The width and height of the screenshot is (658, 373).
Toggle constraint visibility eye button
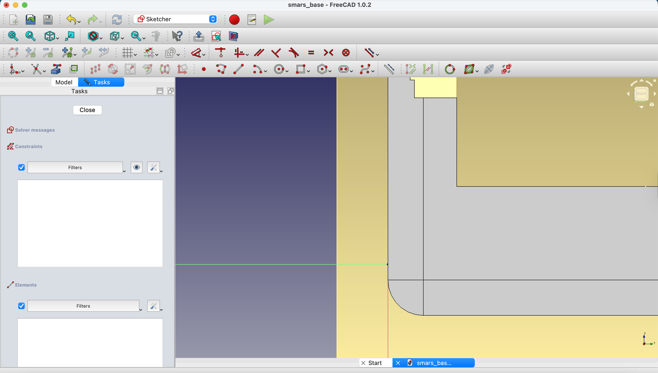pyautogui.click(x=136, y=167)
